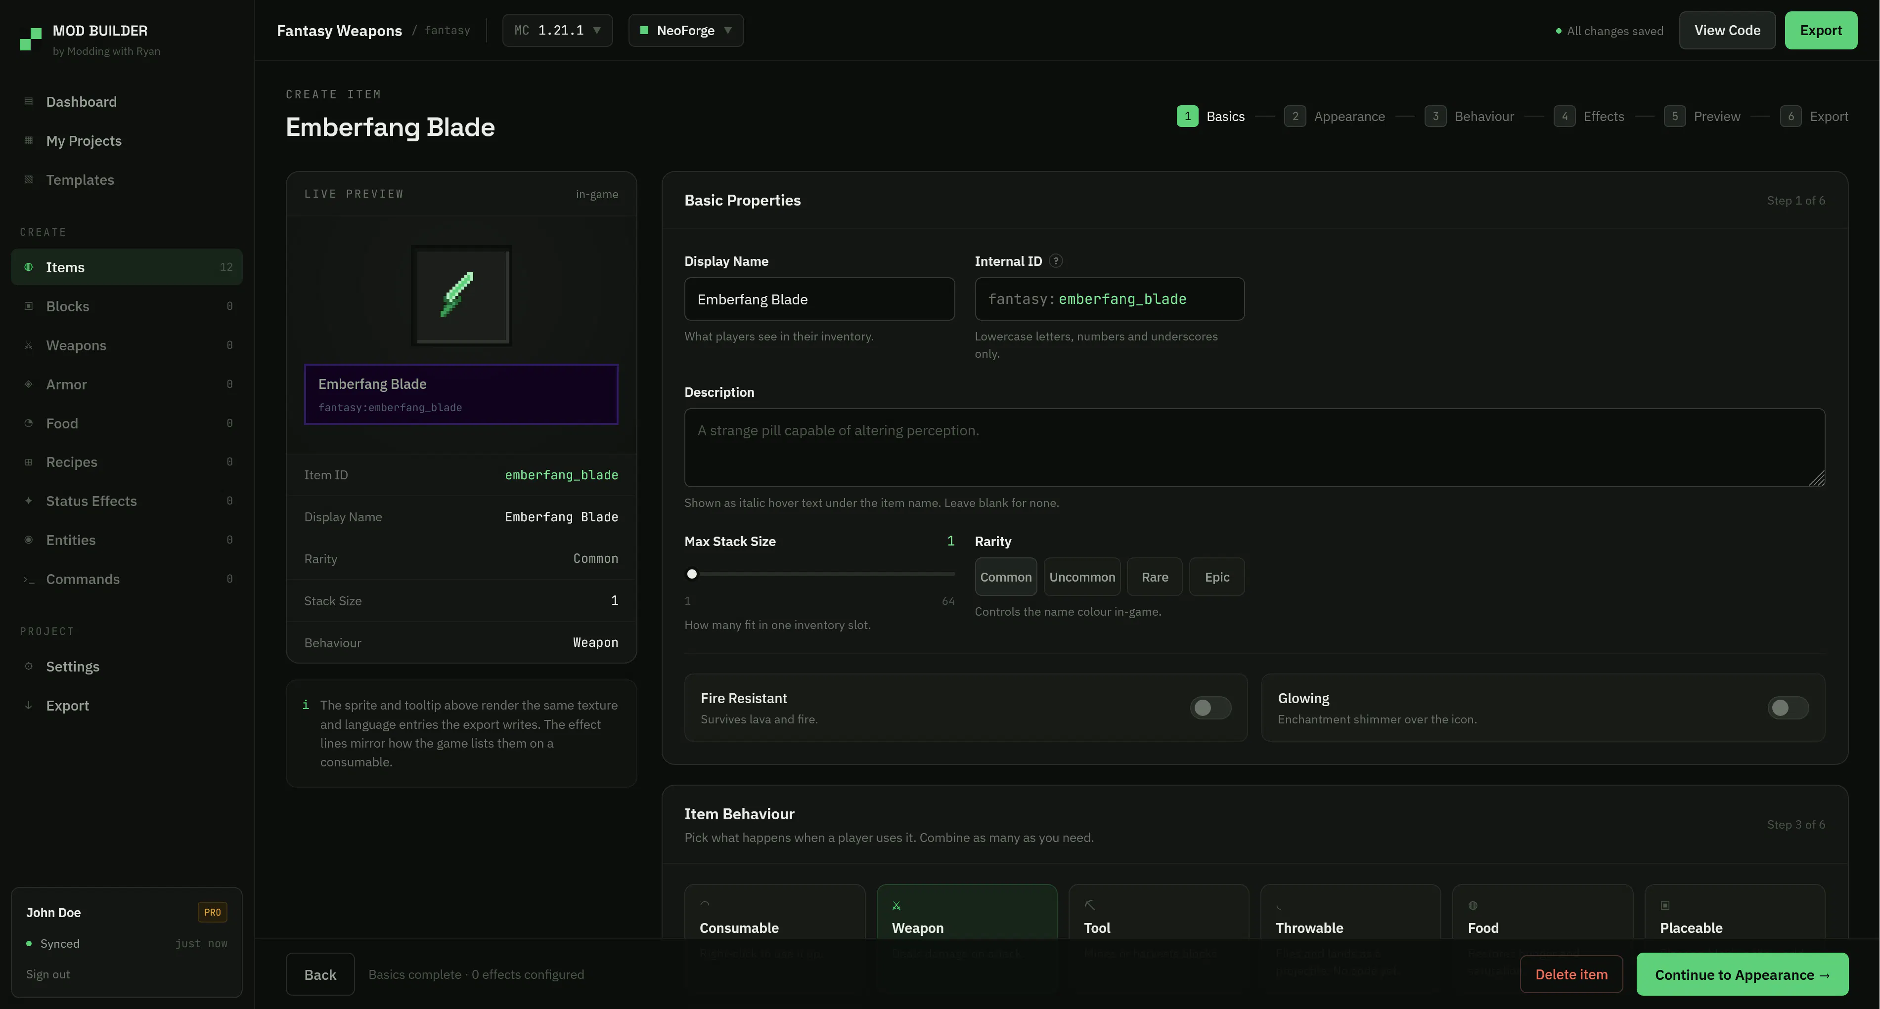Click the Fantasy Weapons project name
The image size is (1880, 1009).
(339, 30)
